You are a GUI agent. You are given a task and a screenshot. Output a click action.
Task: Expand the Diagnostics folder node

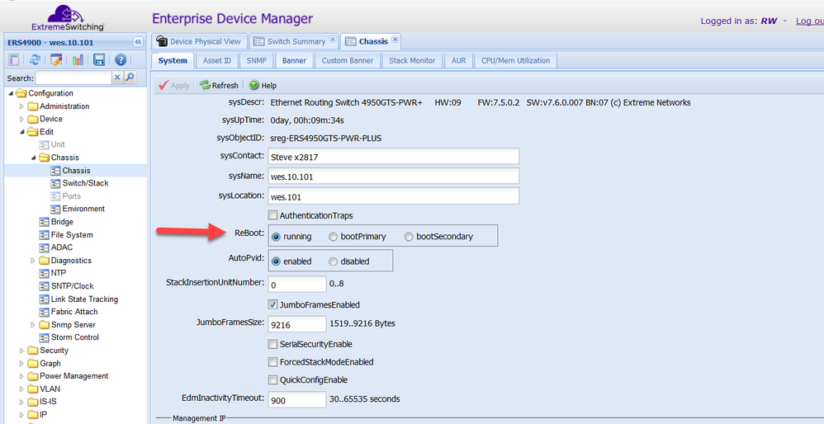[32, 261]
